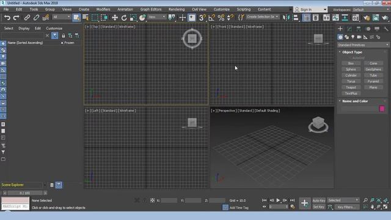Activate the Select and Place tool
The height and width of the screenshot is (220, 391).
pyautogui.click(x=142, y=18)
